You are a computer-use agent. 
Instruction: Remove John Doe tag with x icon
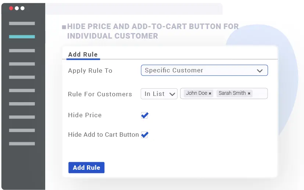pos(210,94)
